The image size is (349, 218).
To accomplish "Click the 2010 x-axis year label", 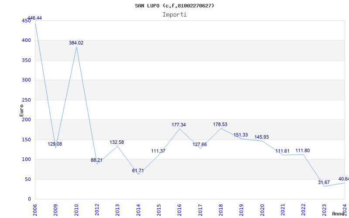I will 76,210.
